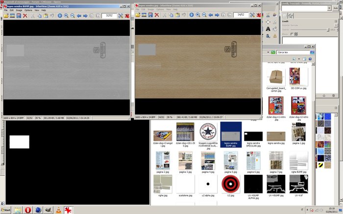This screenshot has width=343, height=214.
Task: Open Help icon in Explorer window
Action: (x=310, y=59)
